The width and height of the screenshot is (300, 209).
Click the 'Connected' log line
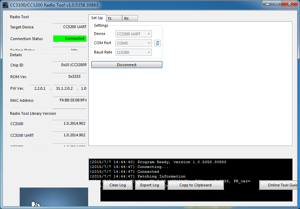click(124, 172)
